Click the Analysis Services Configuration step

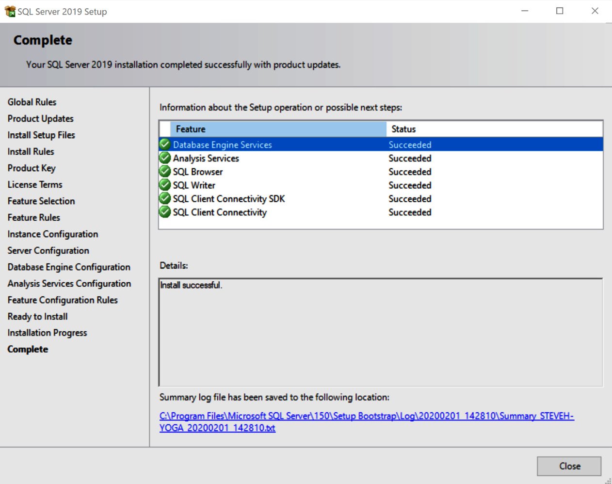coord(69,283)
